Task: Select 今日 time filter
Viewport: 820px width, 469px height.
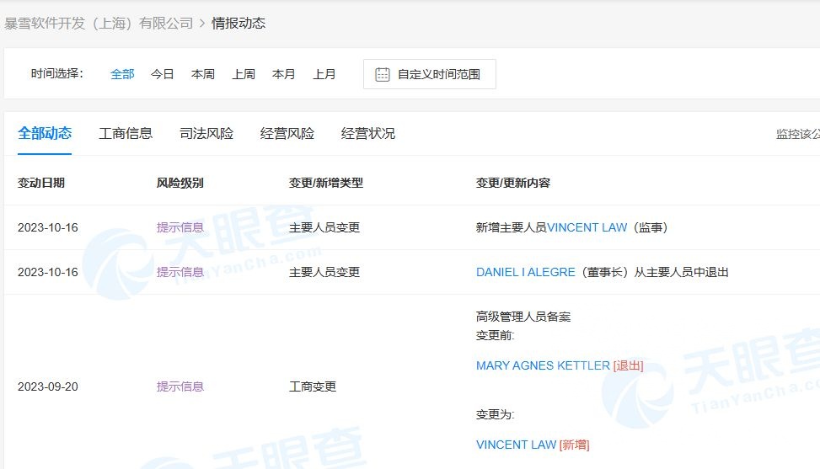Action: (x=162, y=74)
